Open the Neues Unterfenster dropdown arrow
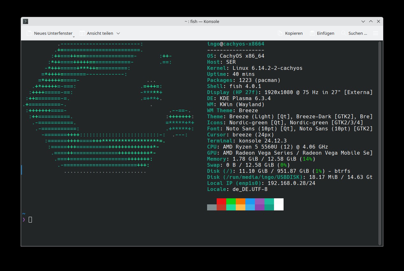Screen dimensions: 404x271 click(x=74, y=36)
